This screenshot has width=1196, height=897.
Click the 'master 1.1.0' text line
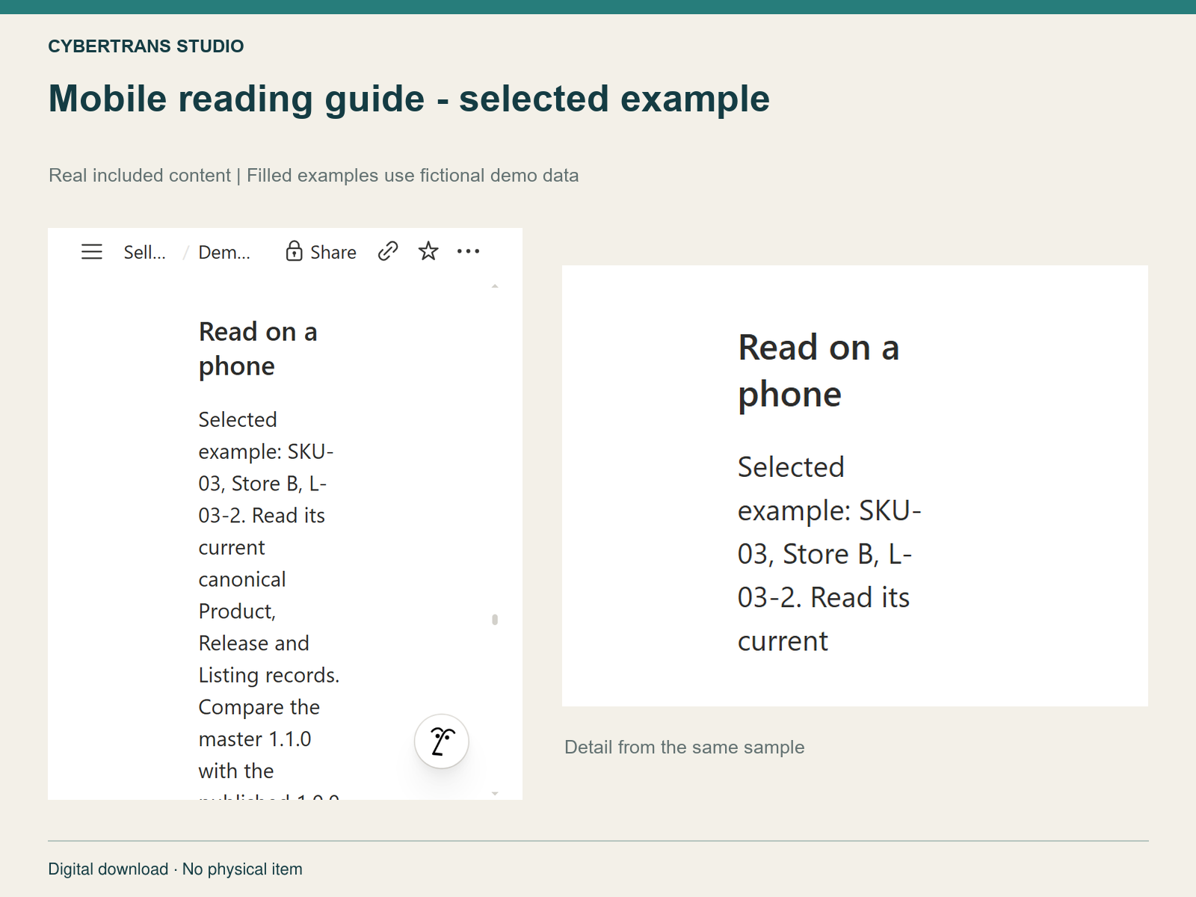(255, 739)
